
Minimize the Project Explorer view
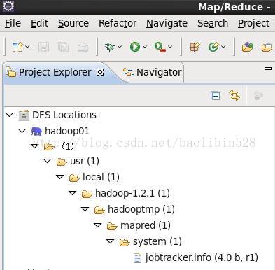[x=268, y=69]
